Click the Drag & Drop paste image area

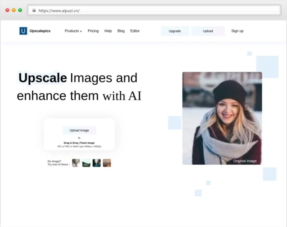[x=79, y=143]
